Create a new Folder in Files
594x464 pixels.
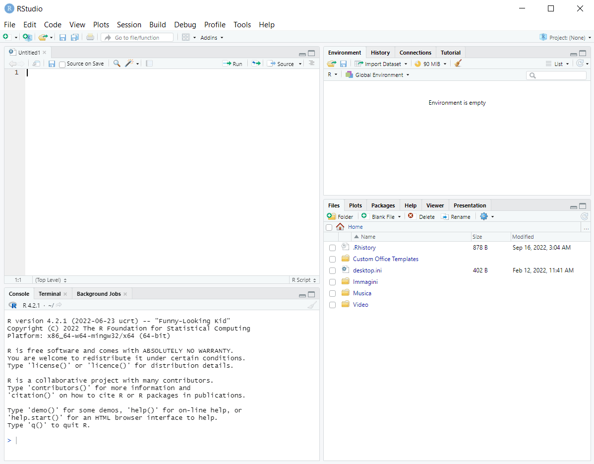[x=340, y=216]
